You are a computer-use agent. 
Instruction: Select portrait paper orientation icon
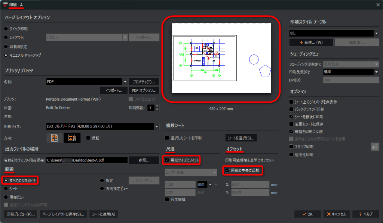(x=55, y=138)
